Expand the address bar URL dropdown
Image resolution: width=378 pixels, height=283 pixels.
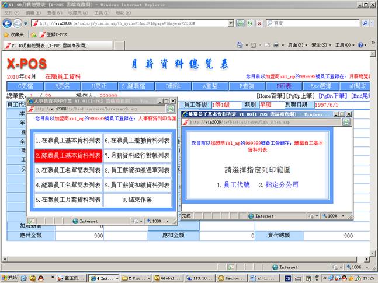pyautogui.click(x=231, y=23)
